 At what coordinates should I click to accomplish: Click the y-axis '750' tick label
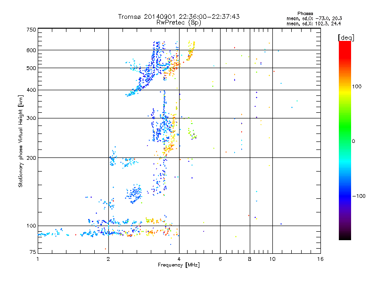[x=32, y=30]
